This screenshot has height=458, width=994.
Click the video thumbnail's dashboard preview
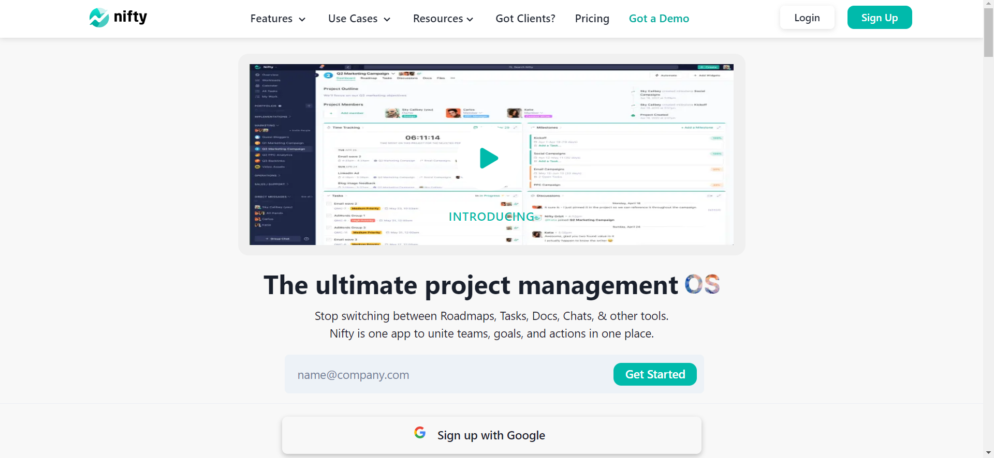(x=491, y=155)
